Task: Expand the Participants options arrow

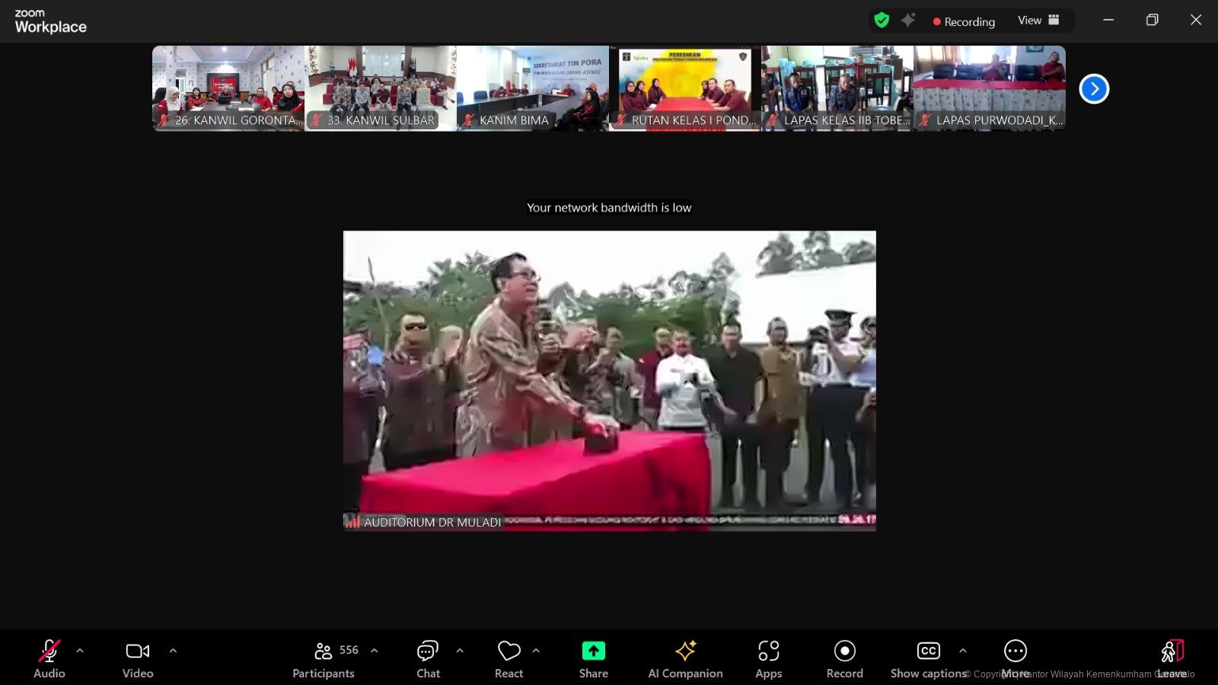Action: tap(374, 651)
